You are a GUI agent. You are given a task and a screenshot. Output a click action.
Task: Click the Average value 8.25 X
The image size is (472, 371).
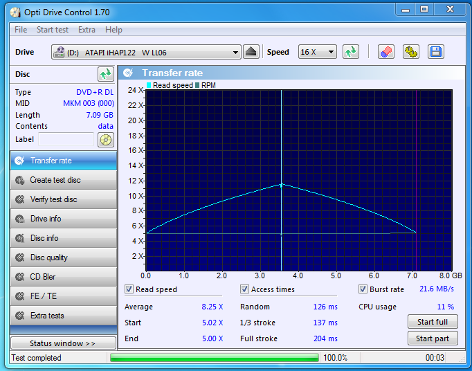[x=212, y=307]
